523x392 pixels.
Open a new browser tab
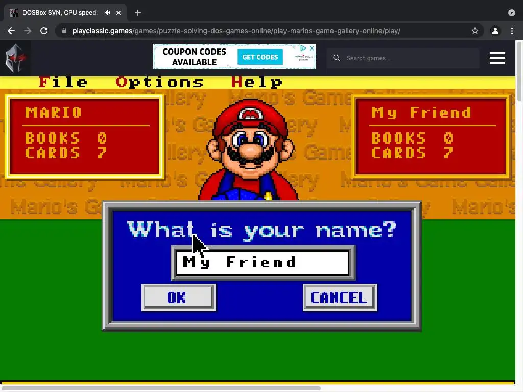pos(138,13)
